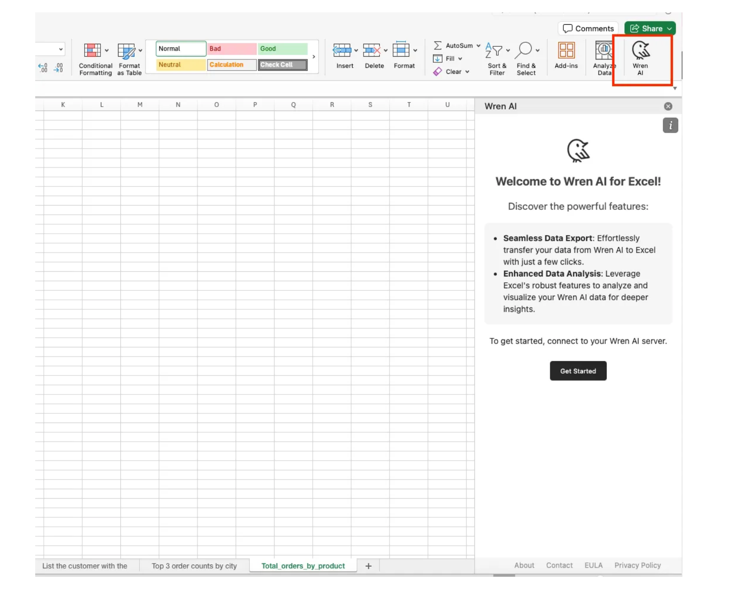Click the Find & Select magnifier icon
The image size is (730, 611).
(x=523, y=50)
